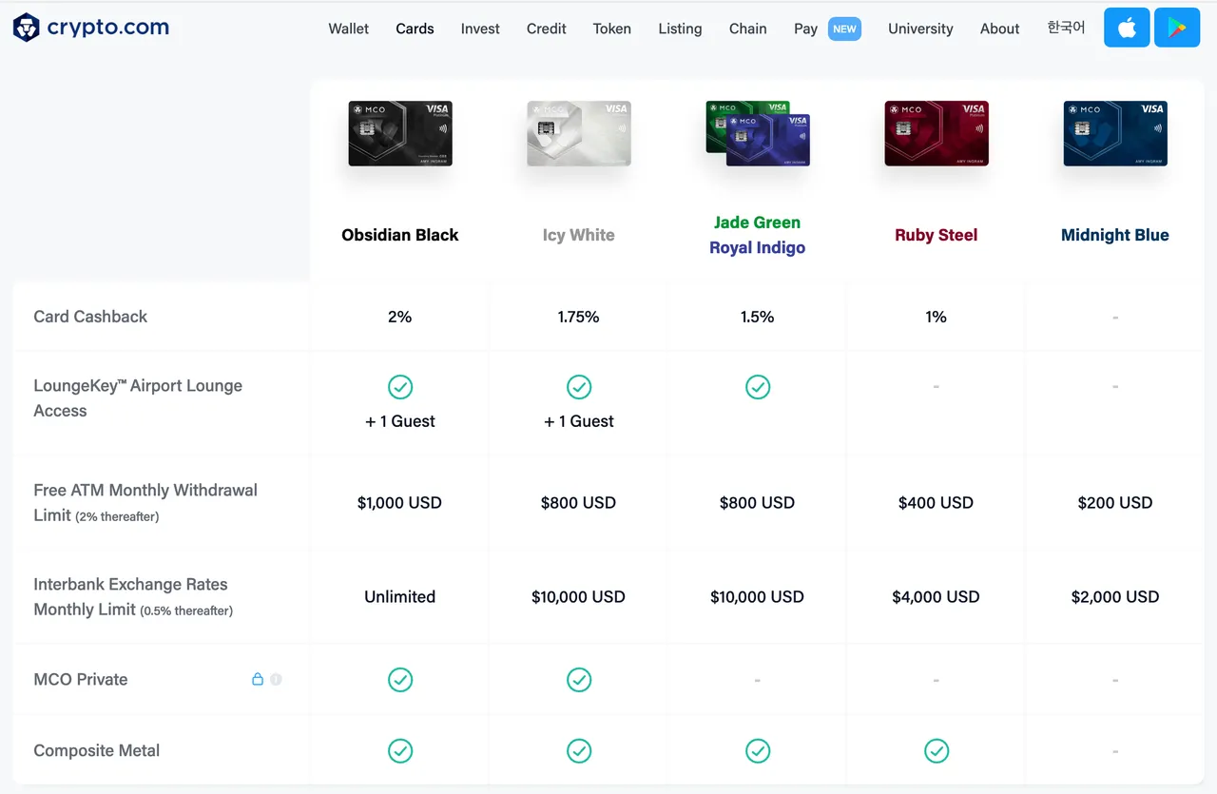Image resolution: width=1217 pixels, height=794 pixels.
Task: Click the $2,000 USD exchange limit
Action: 1115,597
